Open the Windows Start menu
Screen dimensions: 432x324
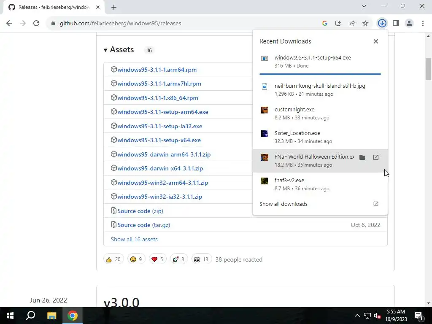[10, 316]
